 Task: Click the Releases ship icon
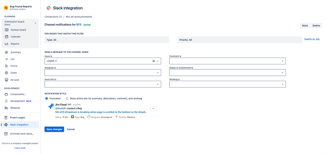tap(7, 108)
